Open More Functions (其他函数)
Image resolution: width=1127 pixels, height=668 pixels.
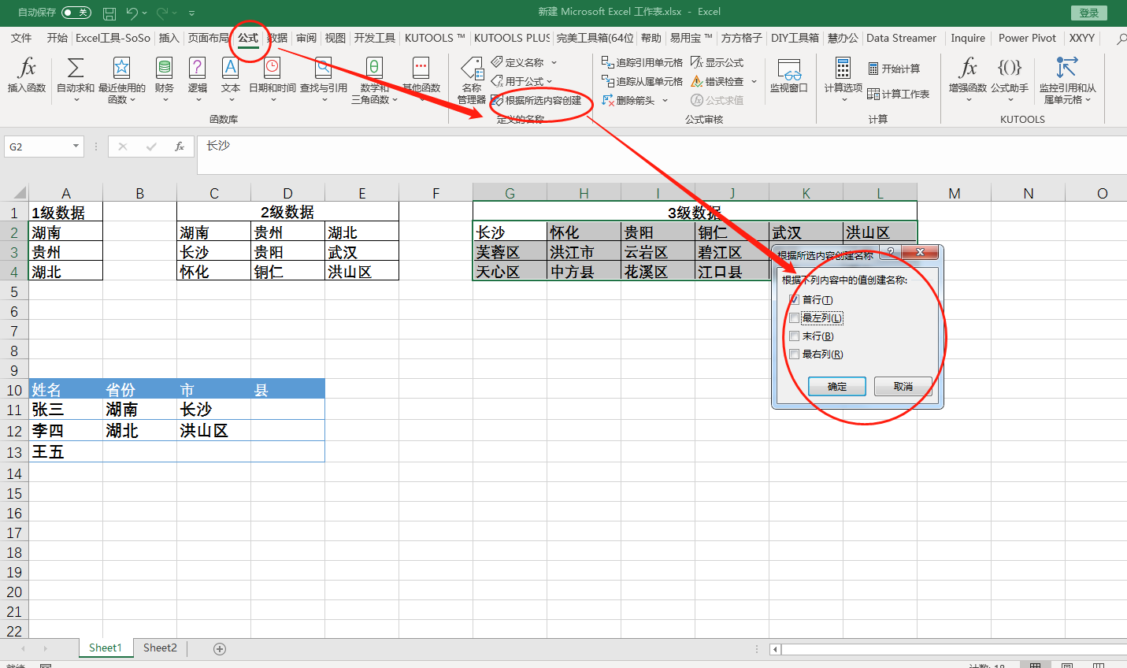[421, 78]
